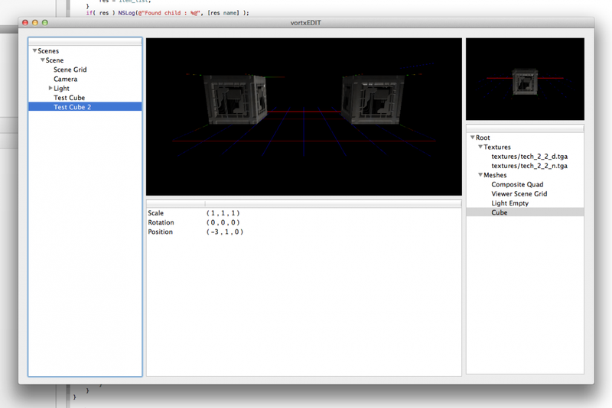This screenshot has height=408, width=612.
Task: Click the resource tree column header
Action: 525,128
